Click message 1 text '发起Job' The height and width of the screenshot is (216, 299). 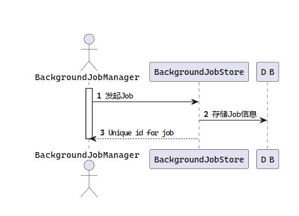(x=119, y=96)
